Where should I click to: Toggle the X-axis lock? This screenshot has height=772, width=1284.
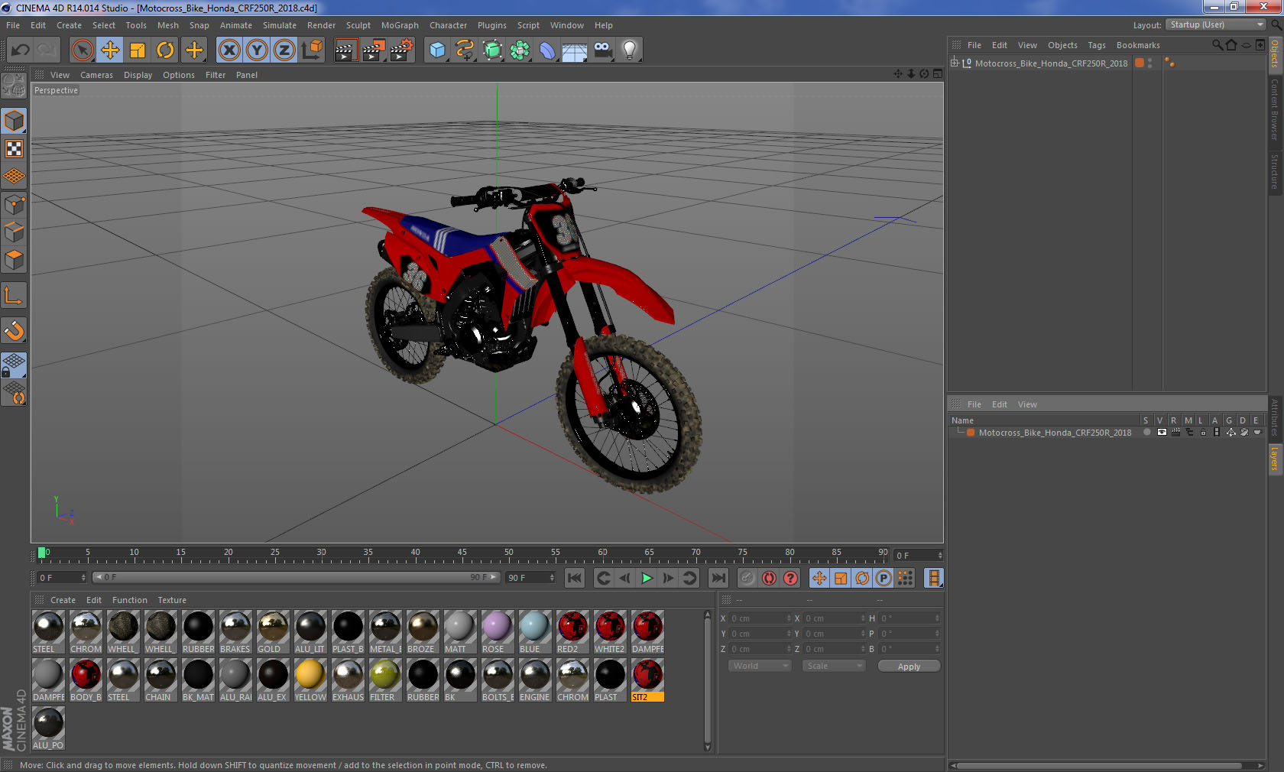point(229,50)
